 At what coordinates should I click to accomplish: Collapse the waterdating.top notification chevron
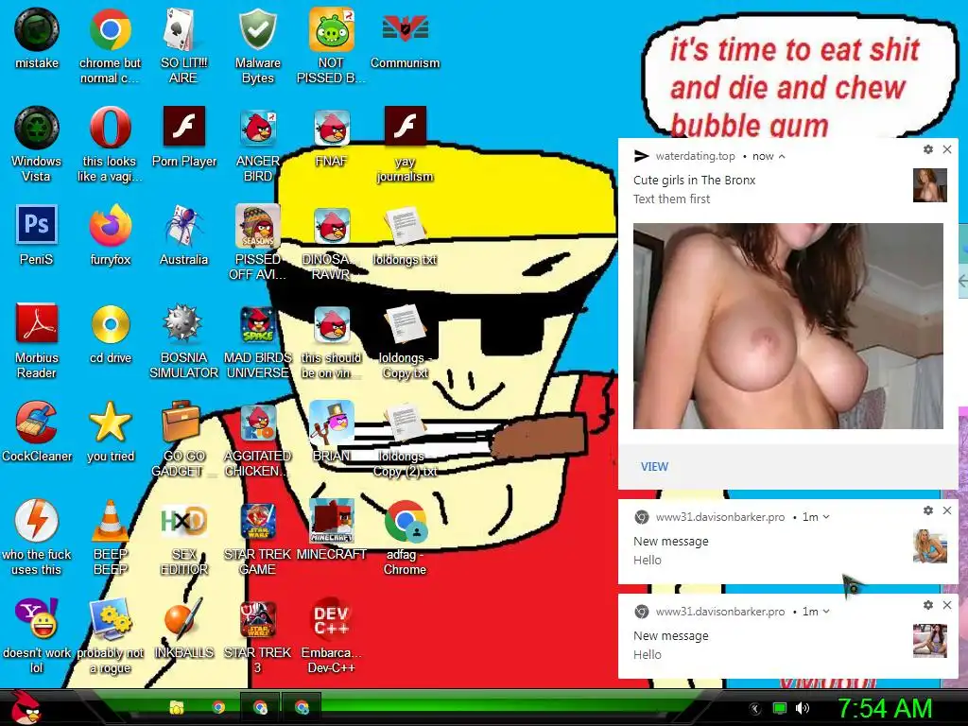pyautogui.click(x=782, y=156)
